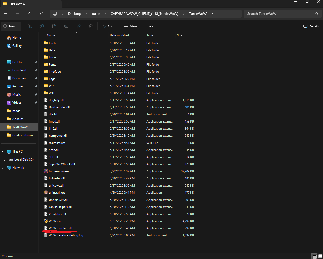Refresh the folder view
This screenshot has width=323, height=259.
(x=42, y=14)
